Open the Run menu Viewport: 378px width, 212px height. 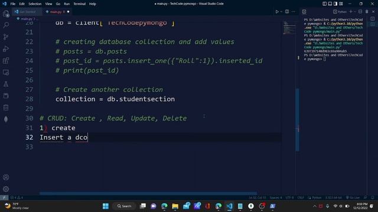coord(67,4)
